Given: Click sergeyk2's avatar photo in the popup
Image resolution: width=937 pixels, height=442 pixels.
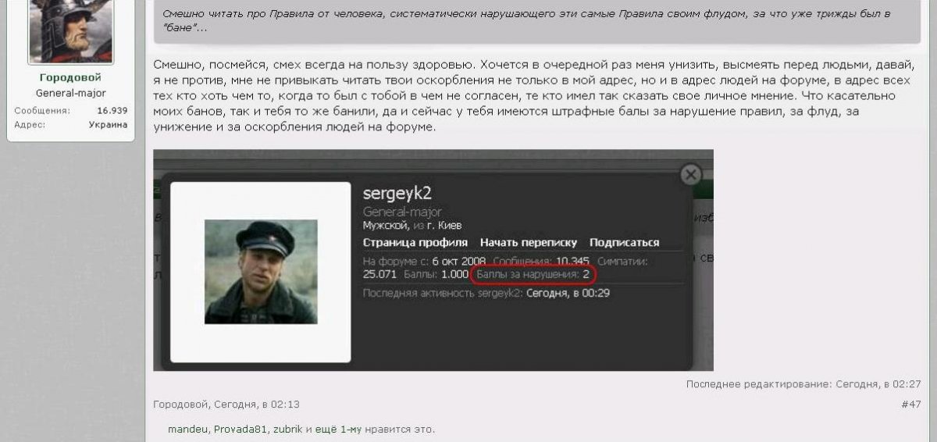Looking at the screenshot, I should 261,272.
